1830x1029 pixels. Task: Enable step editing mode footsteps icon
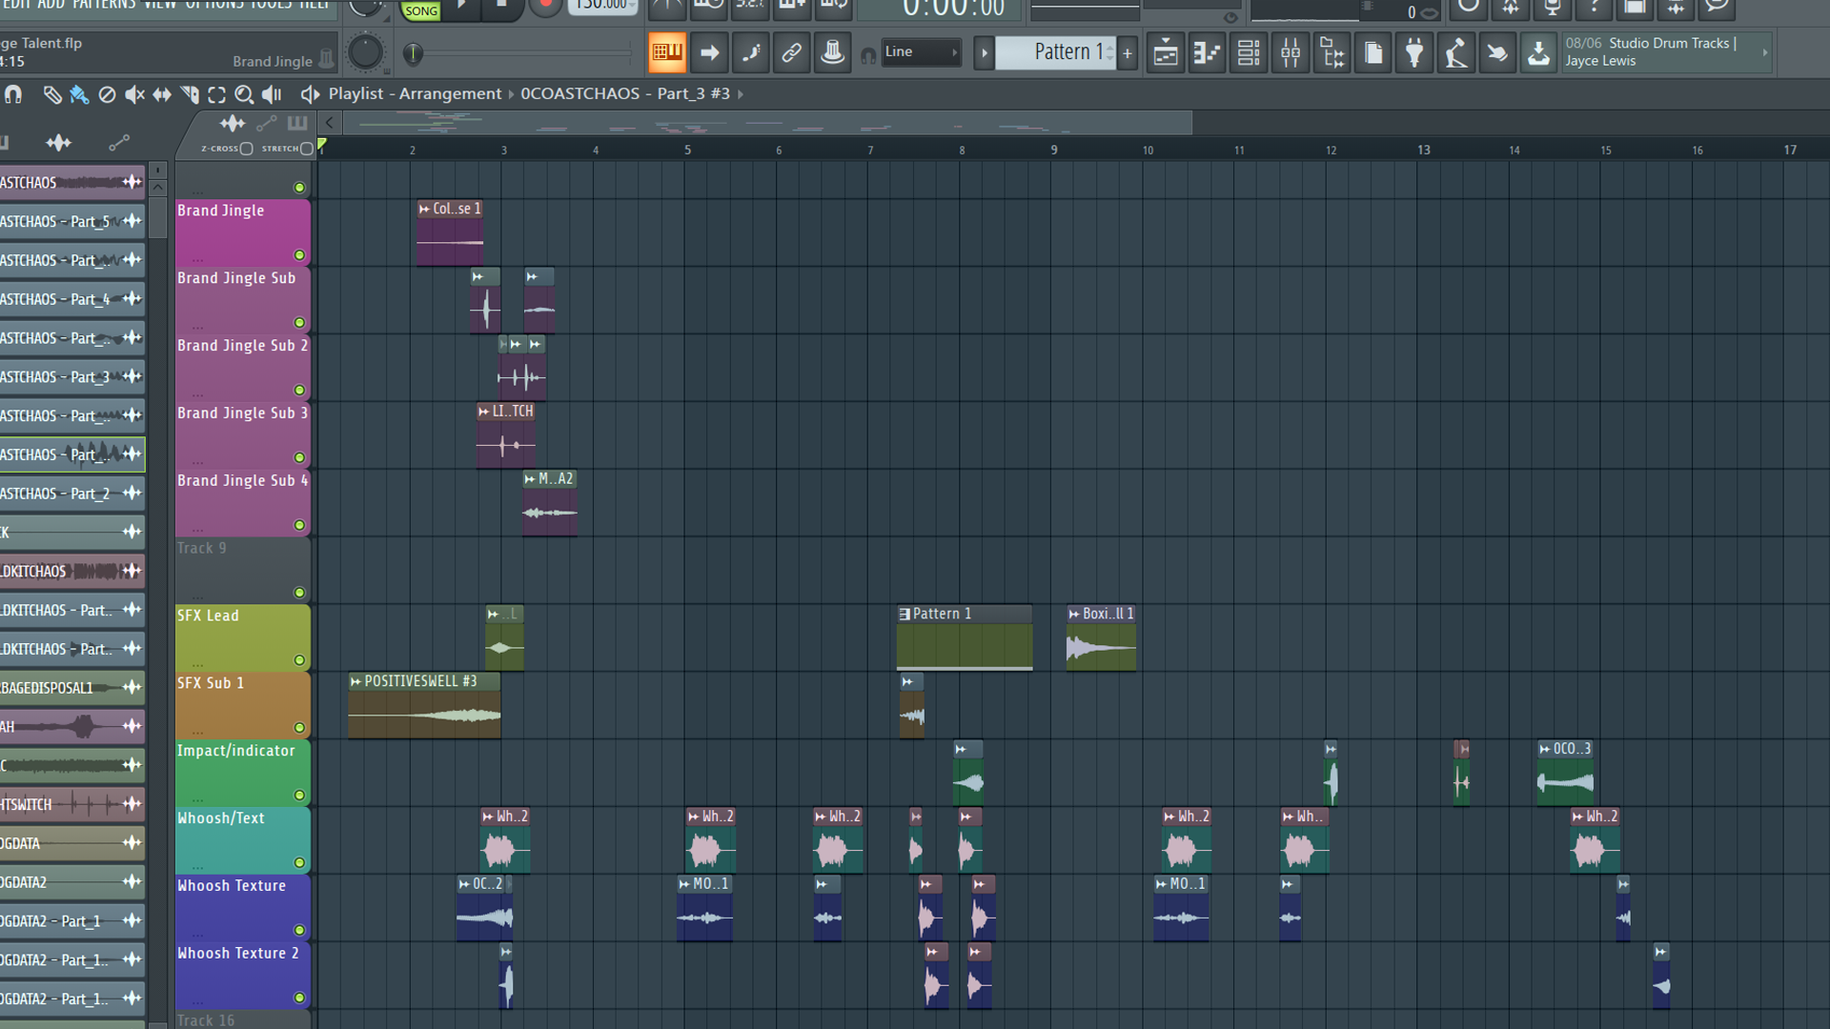(x=750, y=52)
